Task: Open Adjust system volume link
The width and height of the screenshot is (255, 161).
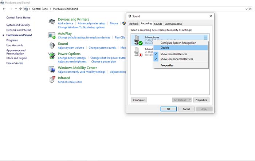Action: click(x=71, y=48)
